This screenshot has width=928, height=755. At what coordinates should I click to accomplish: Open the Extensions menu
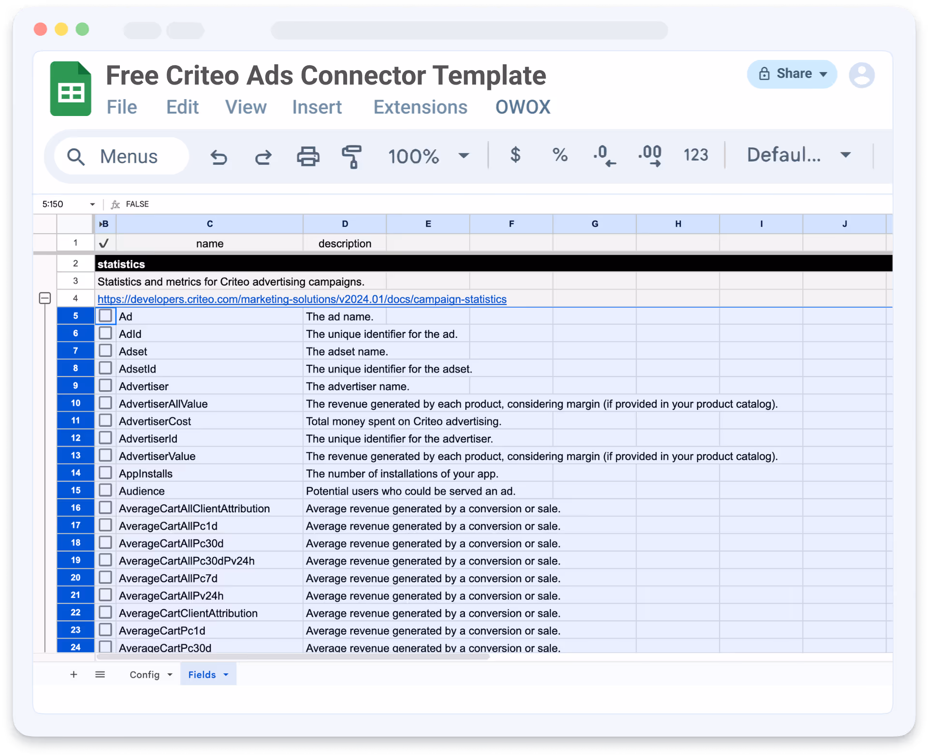click(420, 107)
